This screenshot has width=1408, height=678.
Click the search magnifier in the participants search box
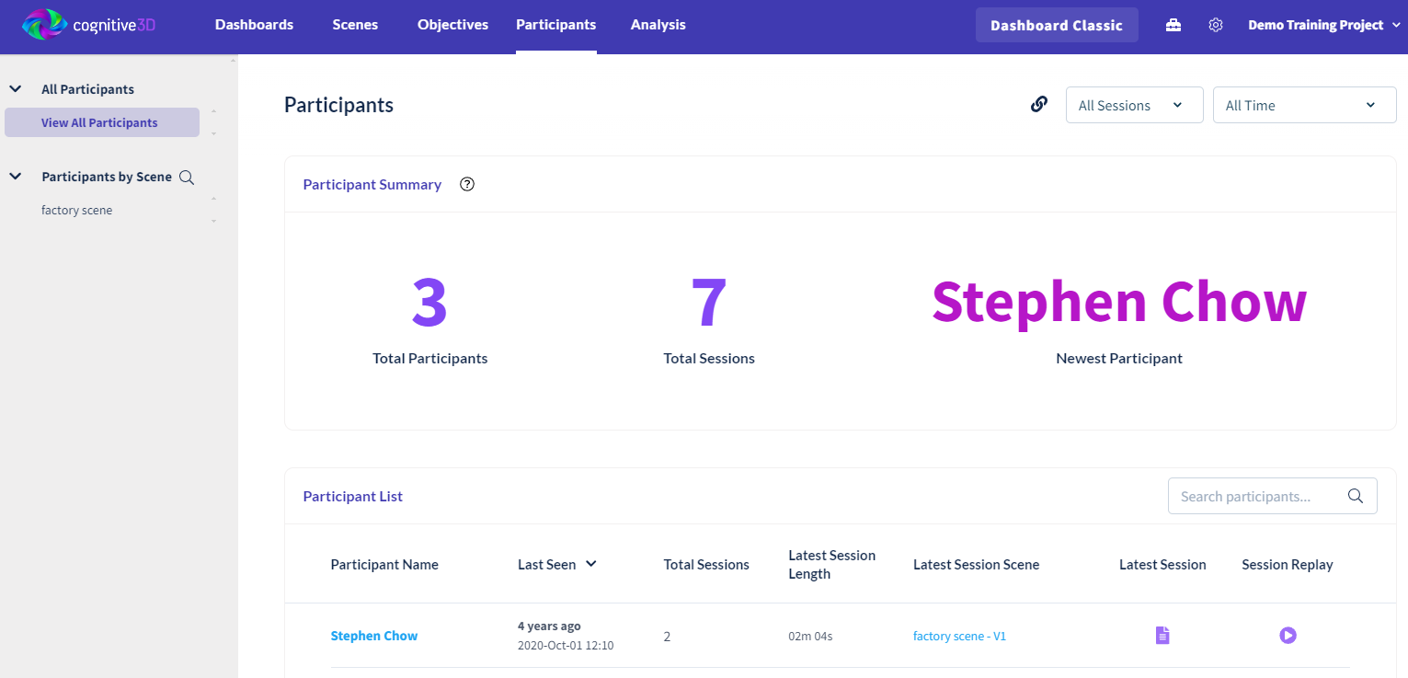click(x=1355, y=496)
